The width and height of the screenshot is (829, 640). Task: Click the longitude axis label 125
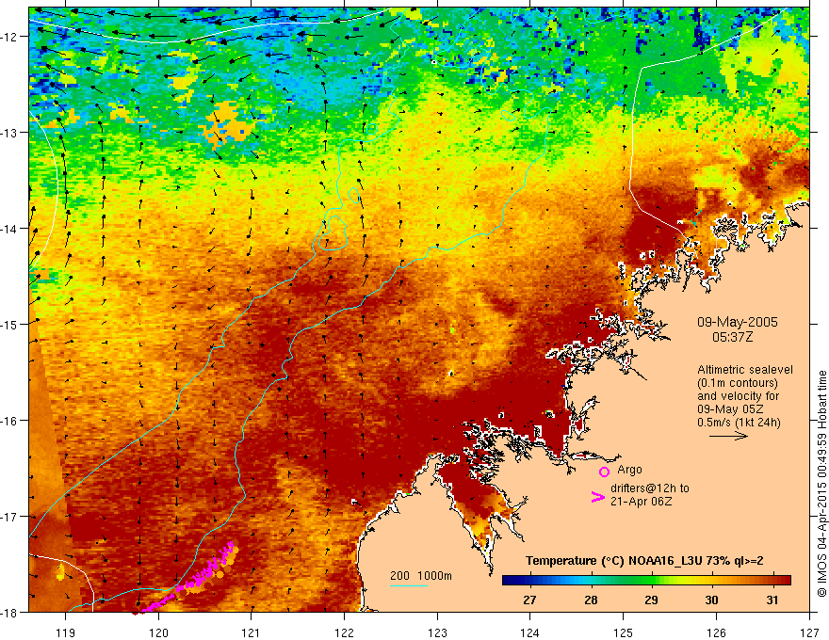pyautogui.click(x=624, y=632)
